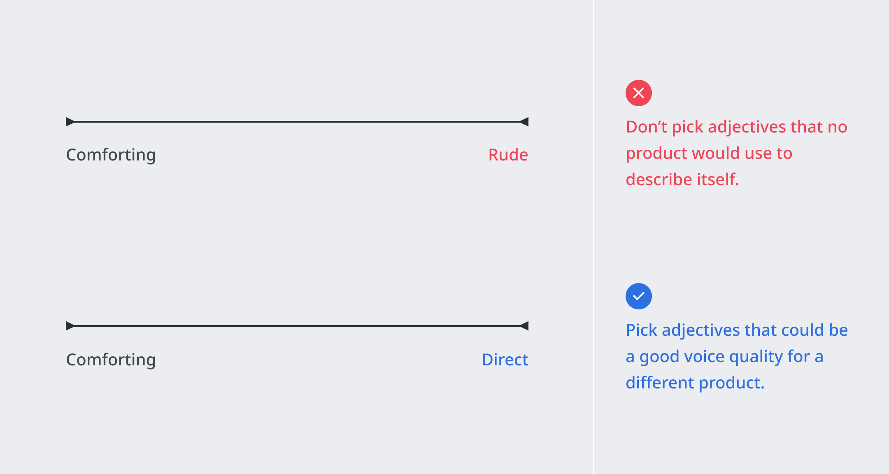Viewport: 889px width, 474px height.
Task: Click the blue 'a good voice quality for a' line
Action: pos(724,356)
